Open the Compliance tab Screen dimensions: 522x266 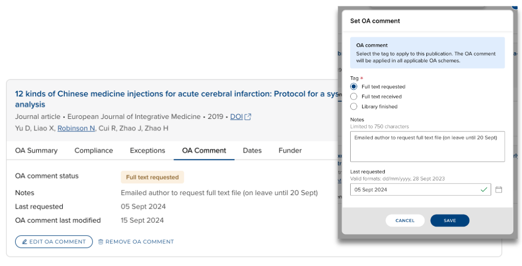click(x=93, y=150)
